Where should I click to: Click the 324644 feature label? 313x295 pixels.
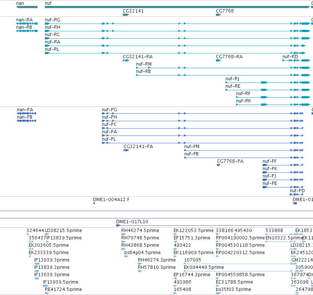tap(35, 231)
